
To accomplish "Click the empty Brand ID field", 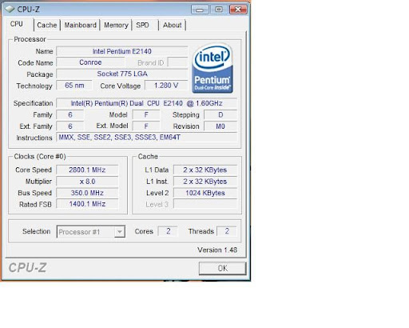I will pos(177,62).
